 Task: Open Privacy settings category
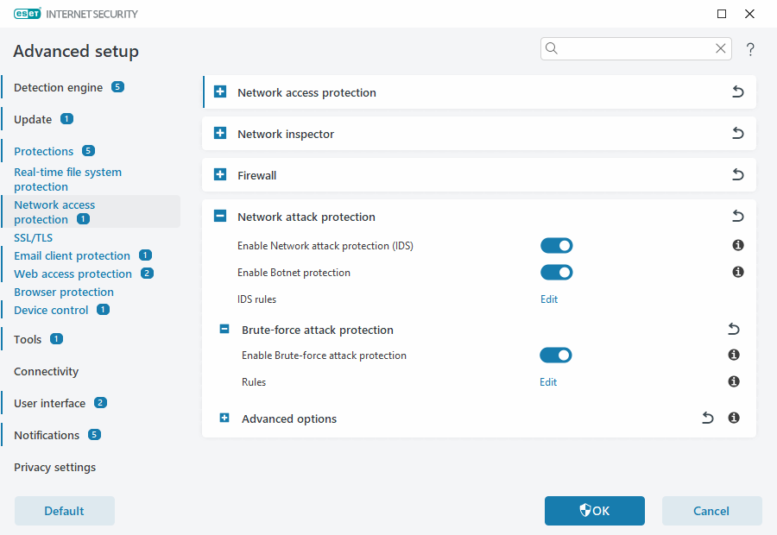(55, 467)
